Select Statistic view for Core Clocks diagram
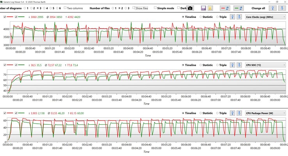Image resolution: width=288 pixels, height=156 pixels. pyautogui.click(x=201, y=17)
